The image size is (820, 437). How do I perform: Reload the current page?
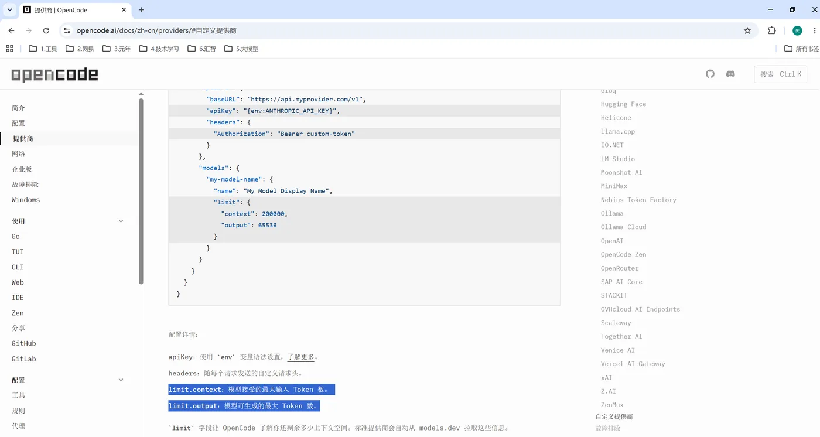[46, 30]
